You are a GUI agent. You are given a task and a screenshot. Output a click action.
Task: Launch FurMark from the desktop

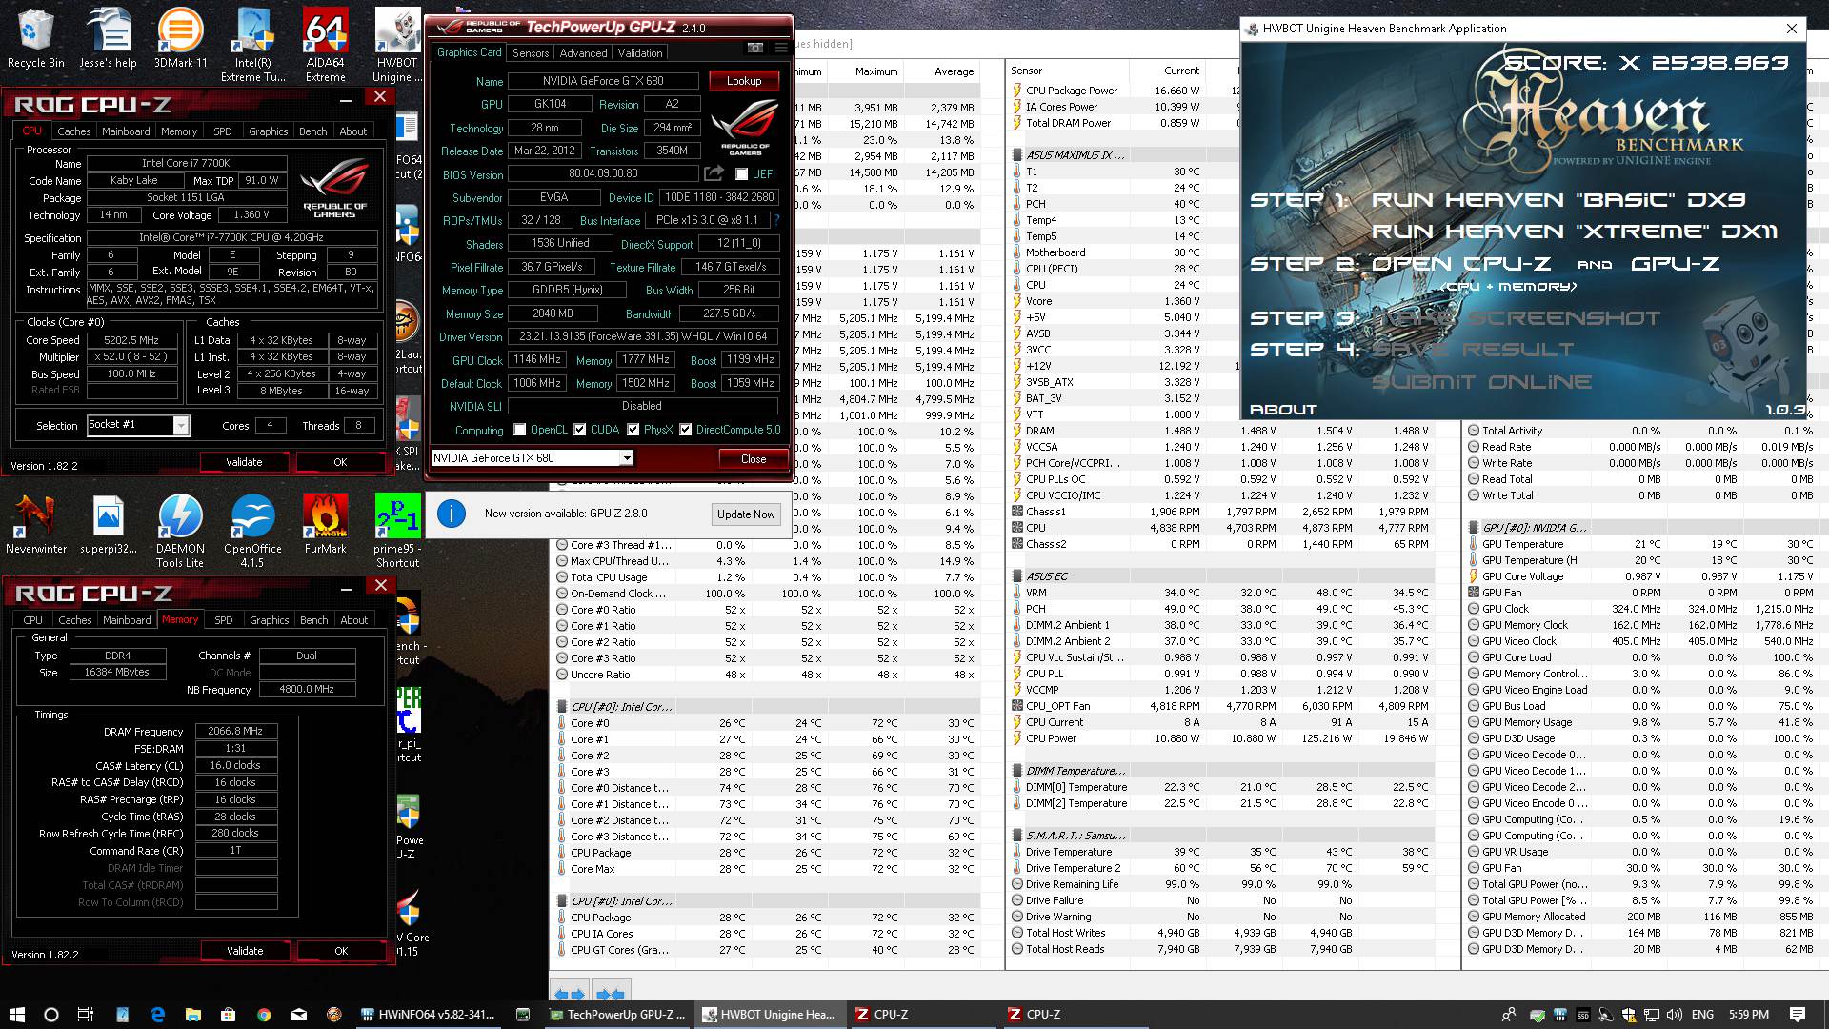click(x=325, y=525)
